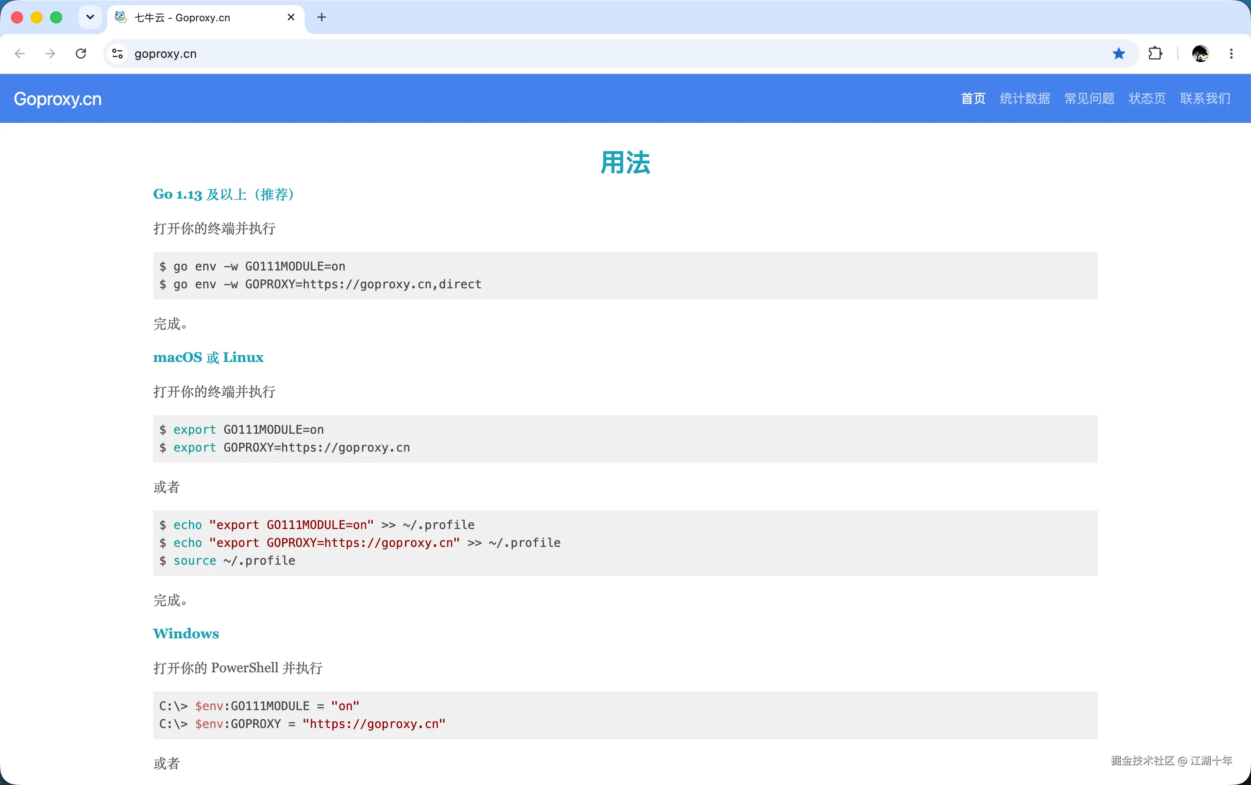The height and width of the screenshot is (785, 1251).
Task: Open the 统计数据 navigation link
Action: point(1025,99)
